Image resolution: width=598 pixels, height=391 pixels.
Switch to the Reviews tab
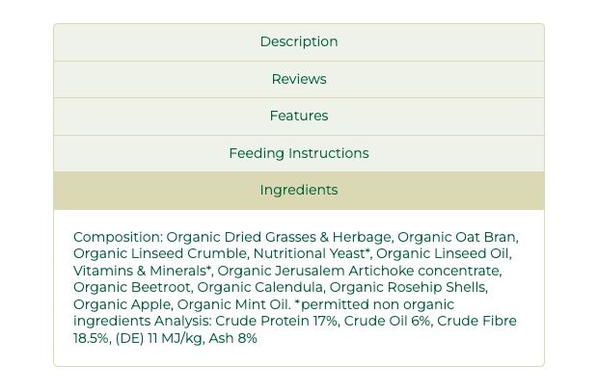[299, 79]
